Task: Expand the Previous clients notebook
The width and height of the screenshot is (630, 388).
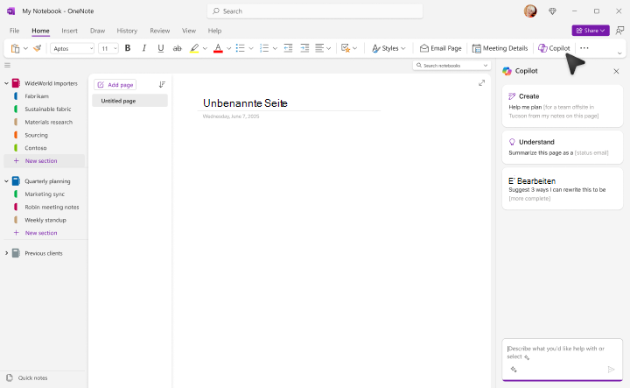Action: (6, 253)
